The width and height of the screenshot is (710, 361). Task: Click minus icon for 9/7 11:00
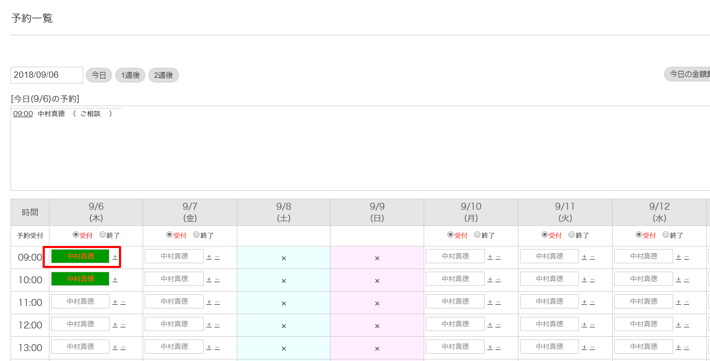(217, 303)
